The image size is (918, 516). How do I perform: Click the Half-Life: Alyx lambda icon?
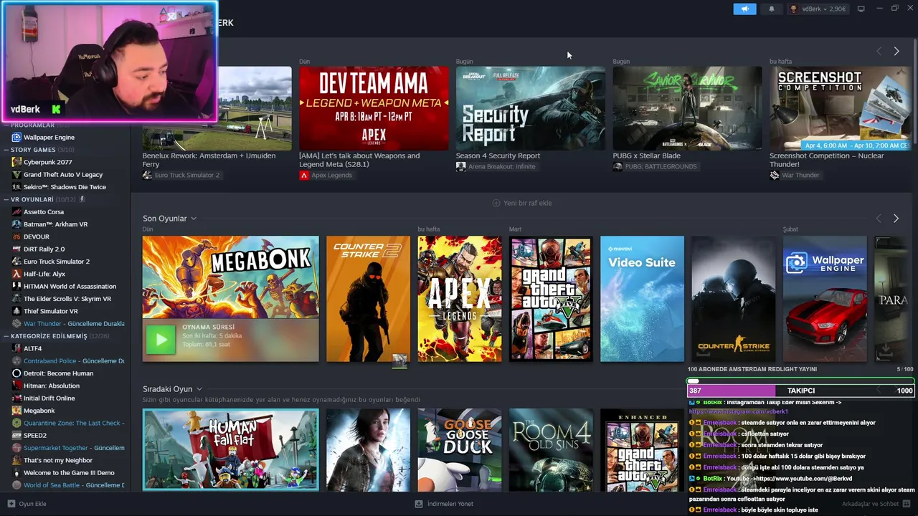point(16,274)
